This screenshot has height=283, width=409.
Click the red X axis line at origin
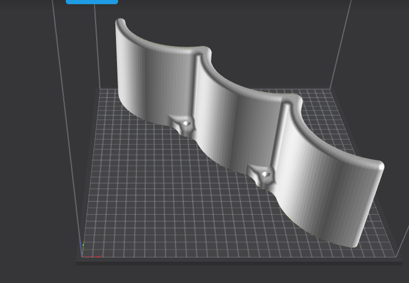click(x=98, y=256)
